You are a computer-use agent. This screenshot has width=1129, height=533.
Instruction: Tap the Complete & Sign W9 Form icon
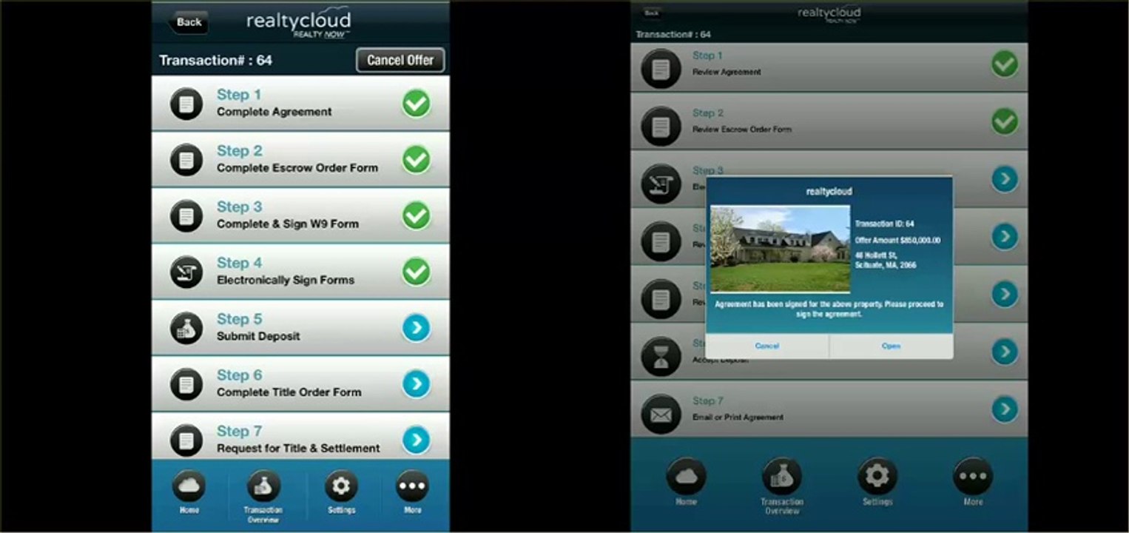pos(186,216)
